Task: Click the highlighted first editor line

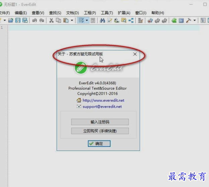Action: [x=104, y=28]
